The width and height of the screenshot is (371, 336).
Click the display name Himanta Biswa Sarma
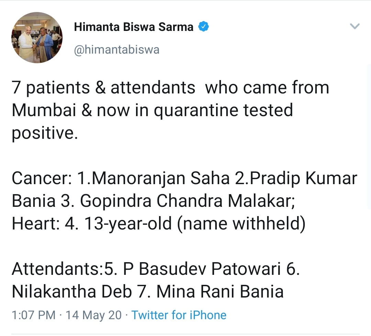click(134, 27)
